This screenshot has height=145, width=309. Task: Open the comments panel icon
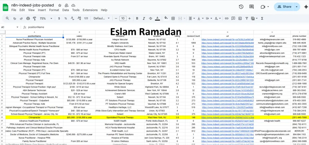tap(252, 7)
